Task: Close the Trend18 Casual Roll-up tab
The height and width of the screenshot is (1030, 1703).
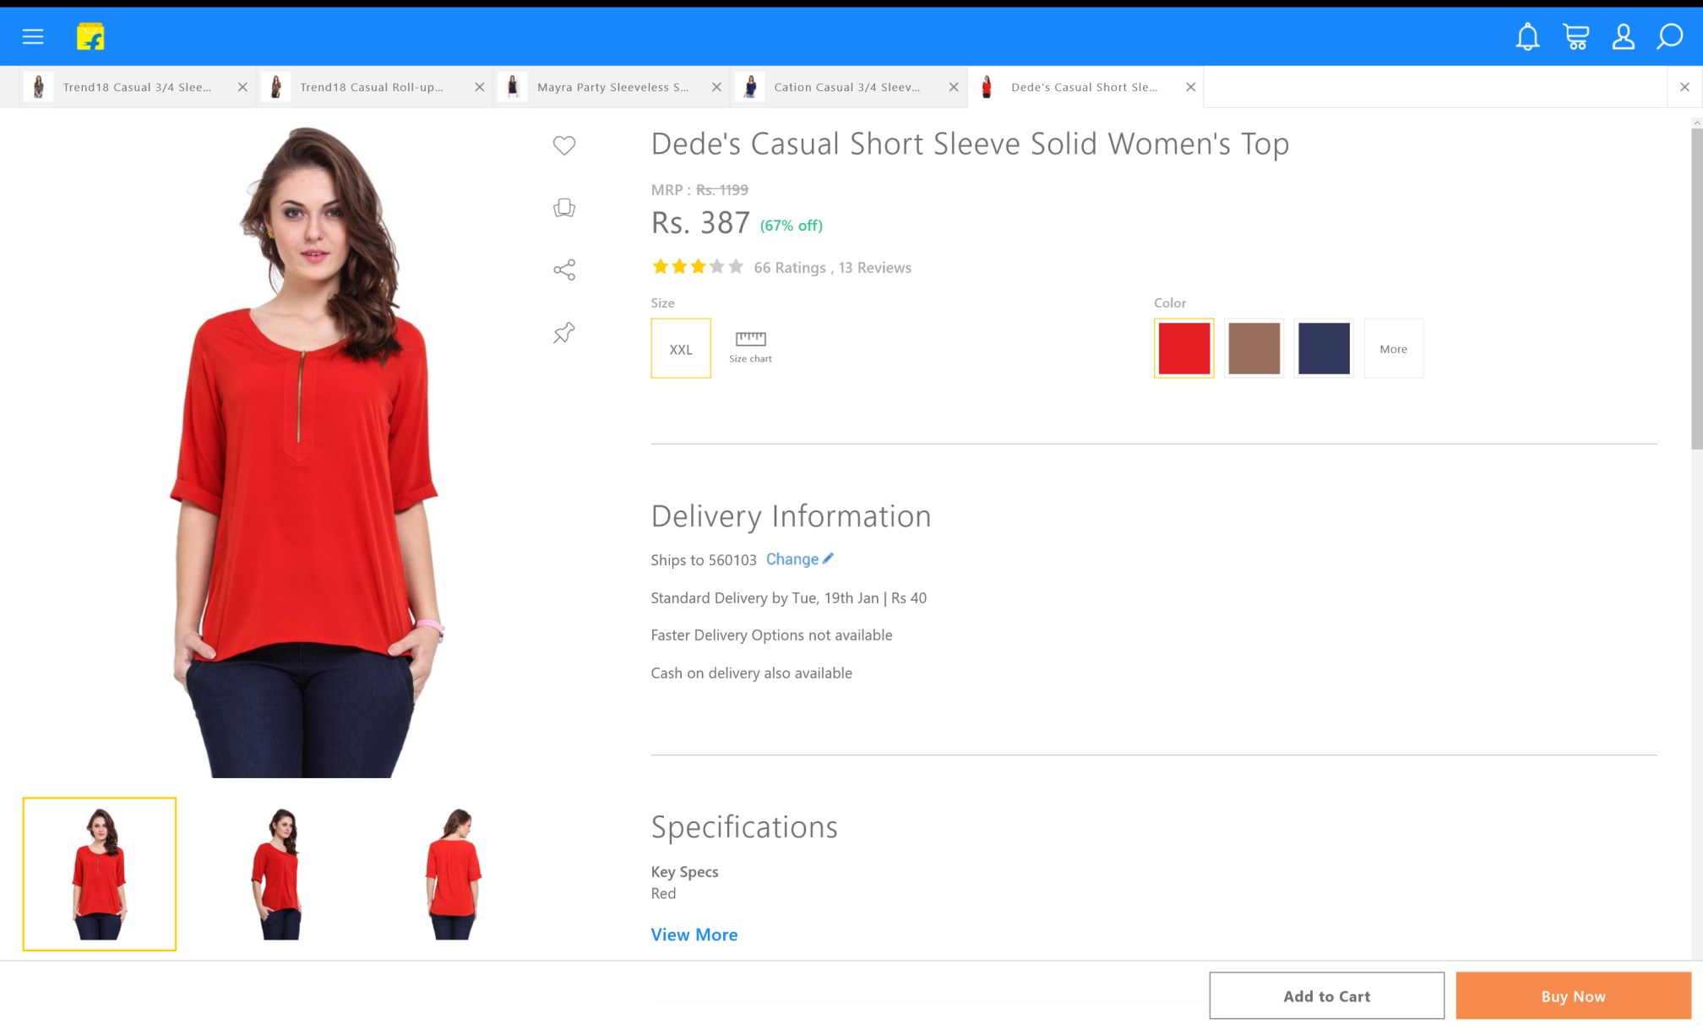Action: tap(480, 87)
